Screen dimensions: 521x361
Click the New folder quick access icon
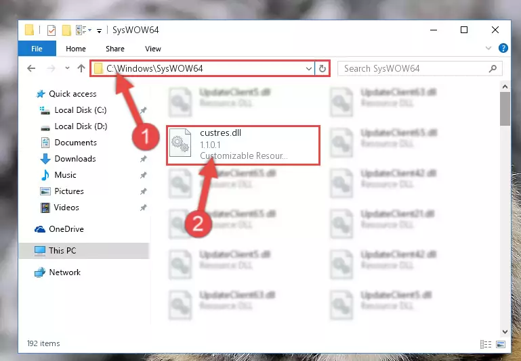(x=66, y=30)
